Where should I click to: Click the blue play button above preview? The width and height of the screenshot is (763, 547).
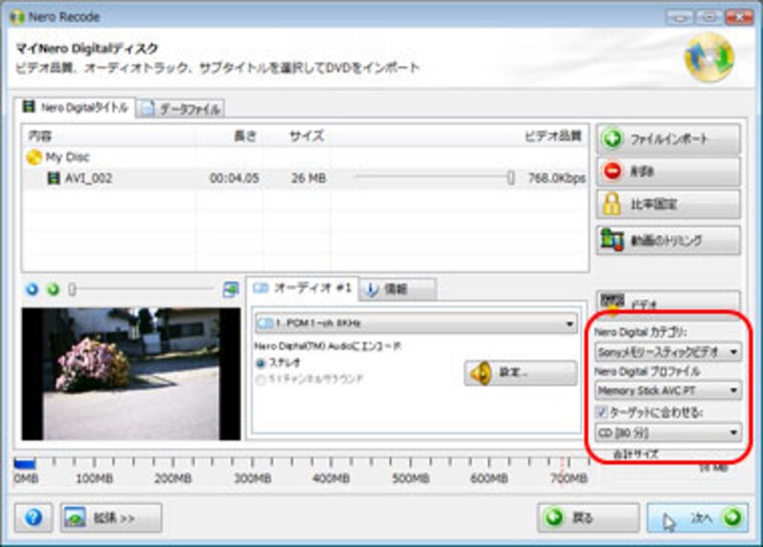(x=32, y=288)
